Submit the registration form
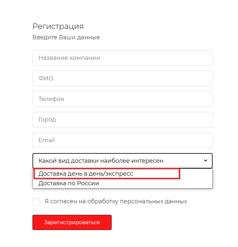Screen dimensions: 238x247 (72, 222)
